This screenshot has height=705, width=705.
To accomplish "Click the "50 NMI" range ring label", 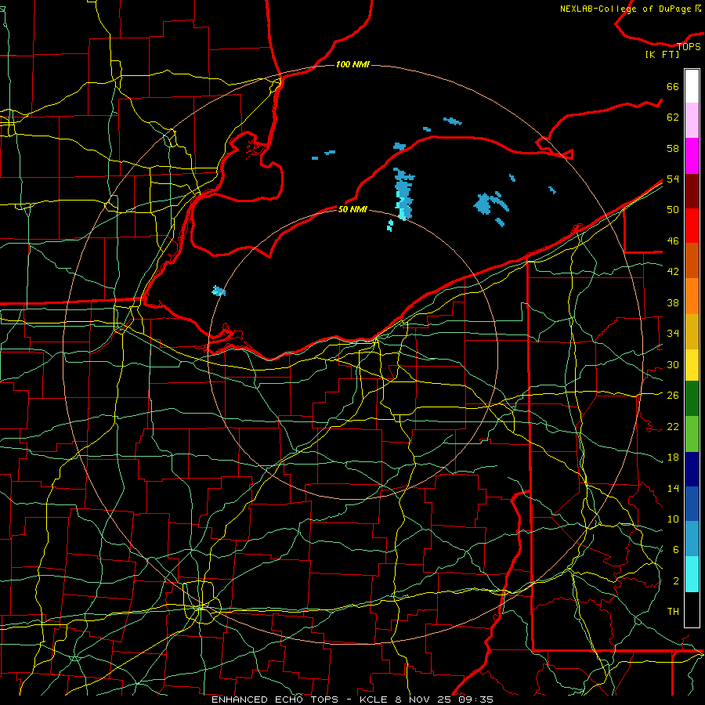I will [x=352, y=209].
